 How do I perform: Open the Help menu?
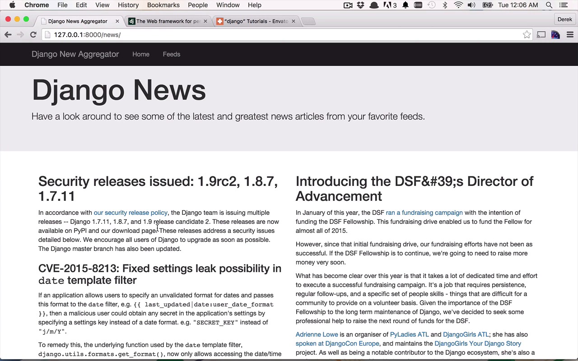point(255,5)
